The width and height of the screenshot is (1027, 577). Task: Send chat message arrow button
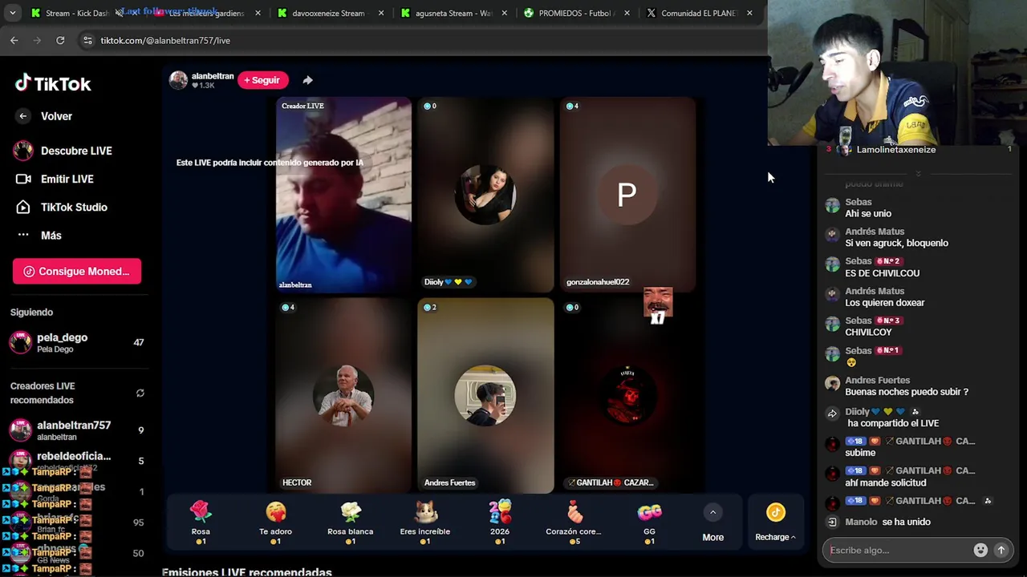tap(1001, 551)
